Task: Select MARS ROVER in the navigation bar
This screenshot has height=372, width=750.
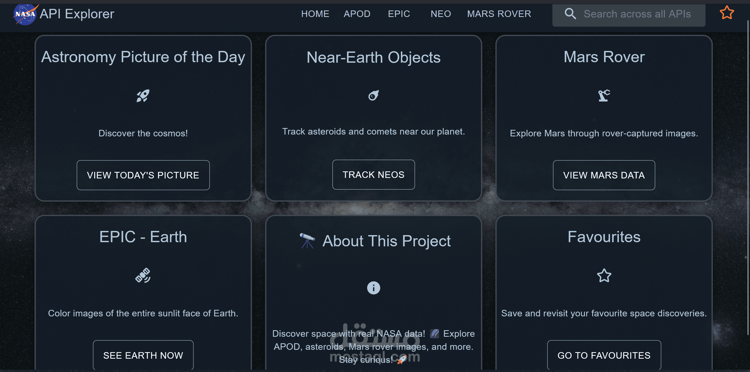Action: [499, 14]
